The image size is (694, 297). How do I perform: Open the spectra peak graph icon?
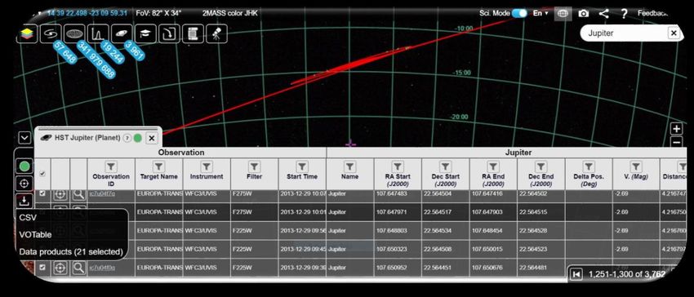(x=98, y=33)
